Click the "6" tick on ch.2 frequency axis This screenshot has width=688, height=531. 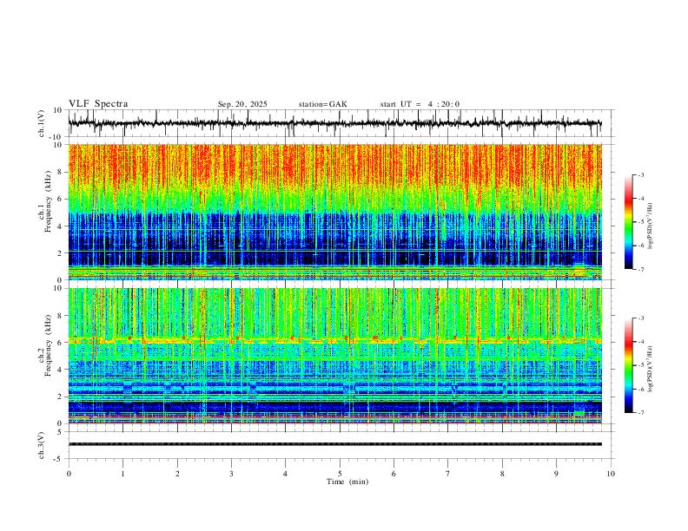pyautogui.click(x=61, y=343)
